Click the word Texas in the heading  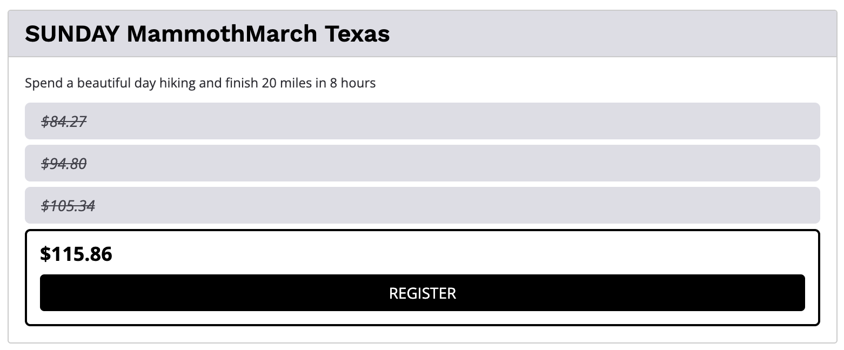[x=357, y=34]
